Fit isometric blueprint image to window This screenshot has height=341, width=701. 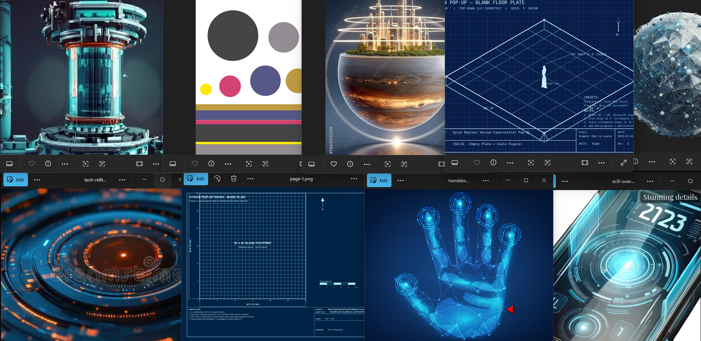click(585, 163)
